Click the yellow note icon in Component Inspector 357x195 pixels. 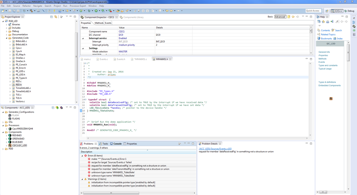point(289,17)
